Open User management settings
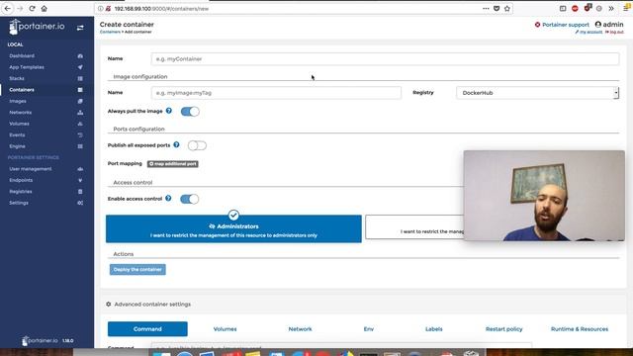 31,169
